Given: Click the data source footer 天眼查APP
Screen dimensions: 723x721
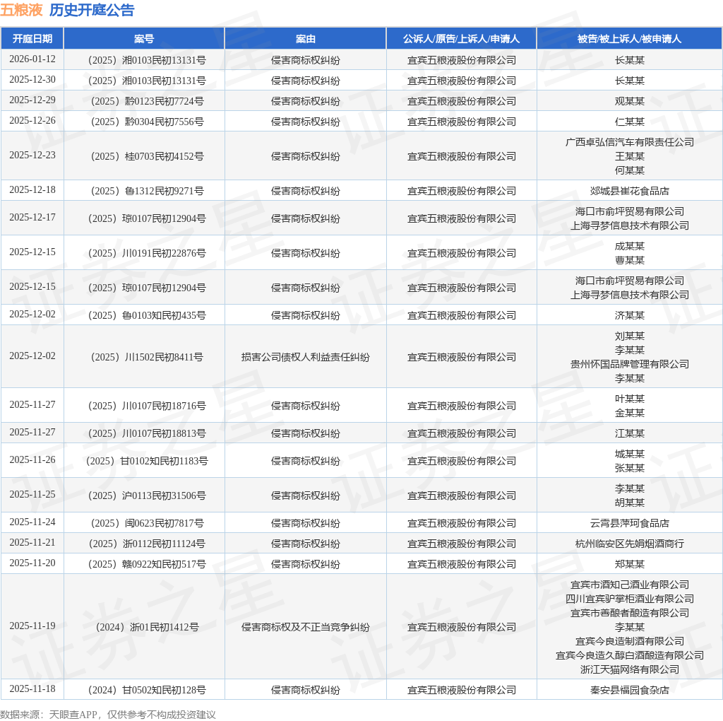Looking at the screenshot, I should click(x=73, y=715).
